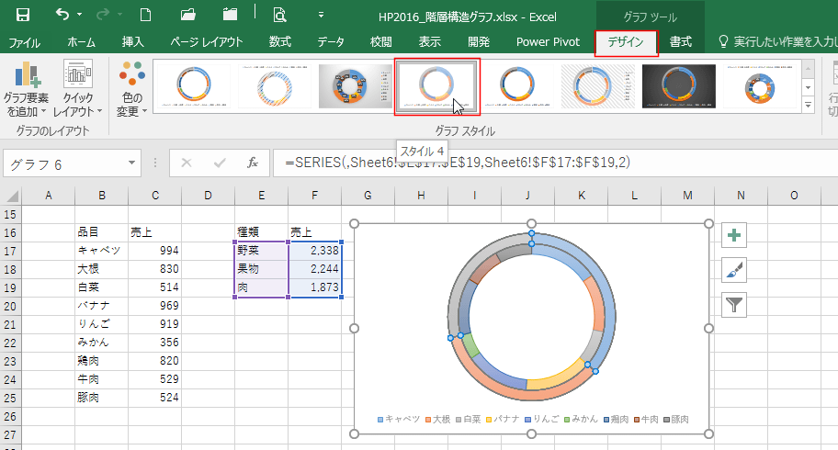
Task: Click the formula bar SERIES text
Action: click(458, 163)
